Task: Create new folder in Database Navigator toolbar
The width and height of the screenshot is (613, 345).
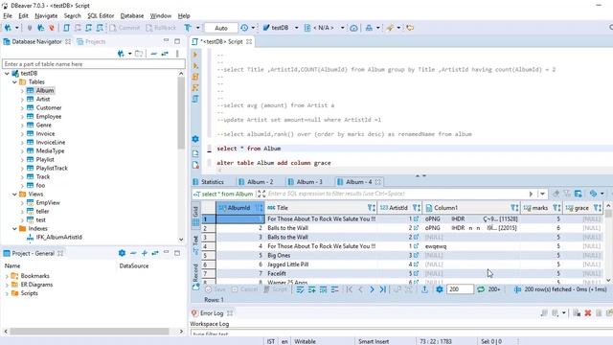Action: click(139, 54)
